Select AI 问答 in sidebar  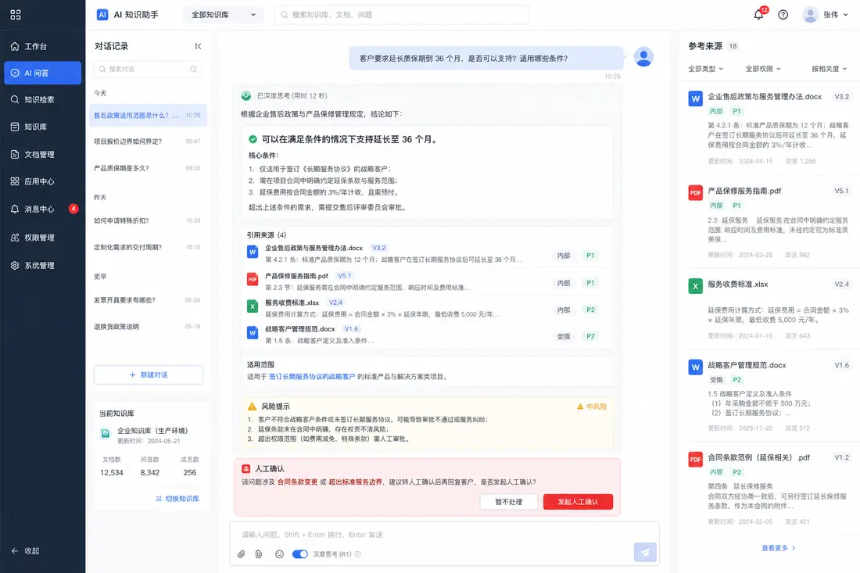point(43,73)
